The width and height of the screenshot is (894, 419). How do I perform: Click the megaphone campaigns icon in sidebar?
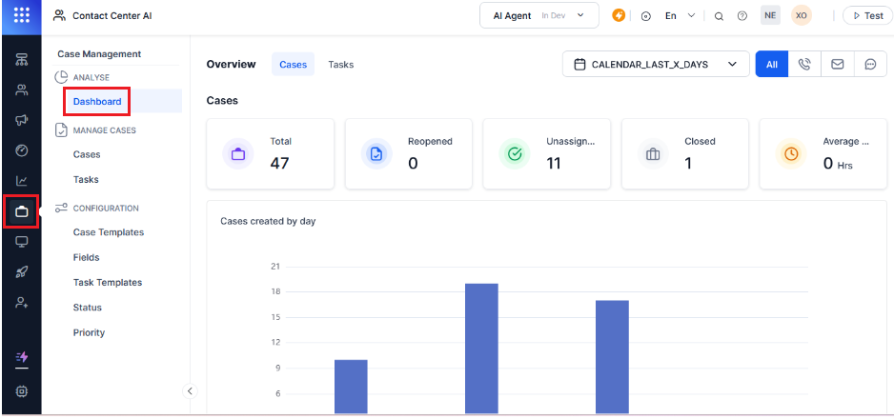pos(21,120)
